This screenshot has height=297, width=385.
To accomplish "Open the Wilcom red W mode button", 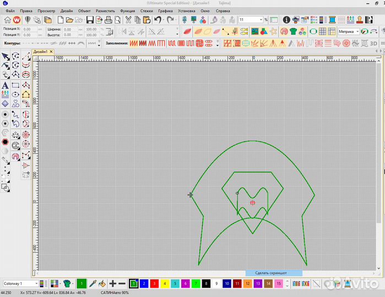I will tap(17, 20).
